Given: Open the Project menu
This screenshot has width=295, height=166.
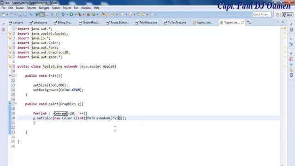Looking at the screenshot, I should 66,8.
